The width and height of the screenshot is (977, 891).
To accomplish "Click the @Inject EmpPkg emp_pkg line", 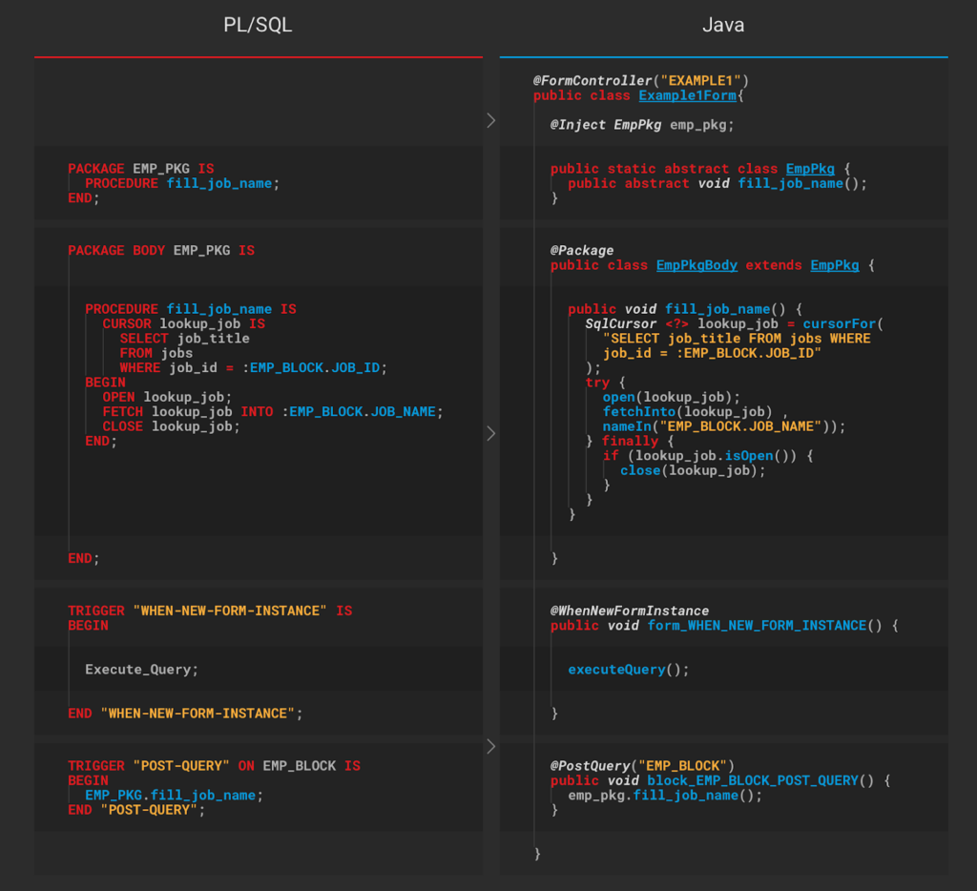I will pos(642,125).
